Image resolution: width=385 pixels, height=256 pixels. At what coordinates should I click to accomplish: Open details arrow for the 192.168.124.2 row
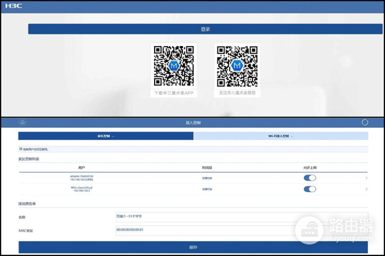tap(366, 178)
